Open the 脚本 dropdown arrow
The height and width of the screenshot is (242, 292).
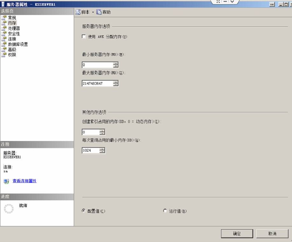click(x=93, y=12)
